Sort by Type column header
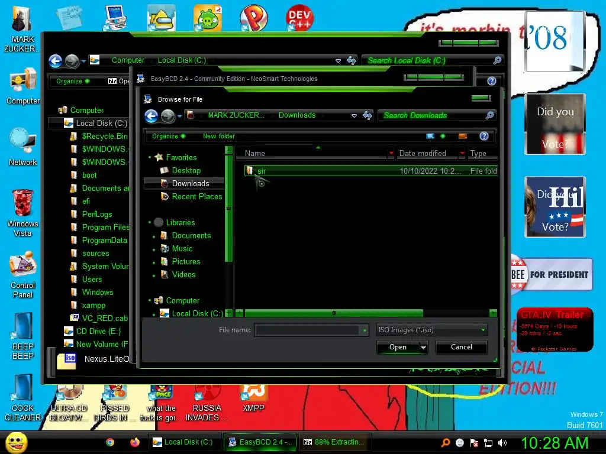The image size is (606, 454). (482, 153)
